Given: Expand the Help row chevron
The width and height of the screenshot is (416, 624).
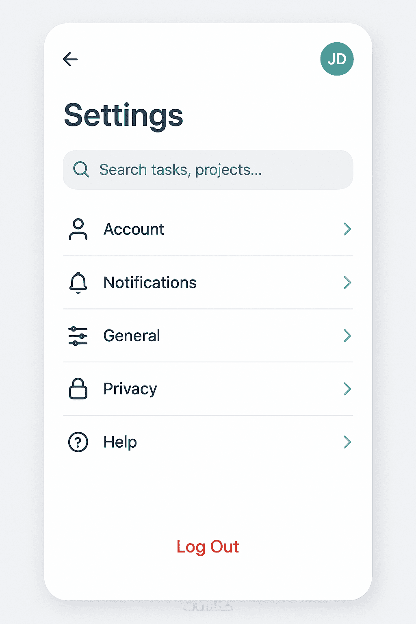Looking at the screenshot, I should 347,442.
